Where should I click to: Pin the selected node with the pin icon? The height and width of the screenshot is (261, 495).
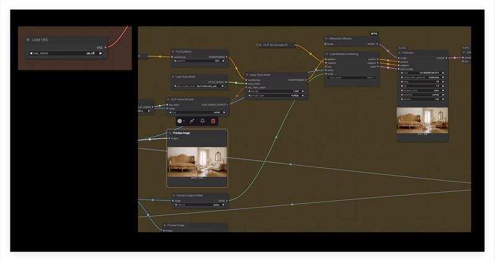202,121
